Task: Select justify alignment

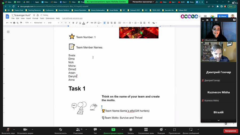Action: click(x=115, y=23)
